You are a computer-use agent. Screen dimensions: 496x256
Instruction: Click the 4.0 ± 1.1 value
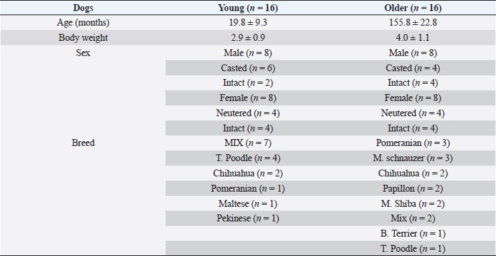[x=413, y=37]
